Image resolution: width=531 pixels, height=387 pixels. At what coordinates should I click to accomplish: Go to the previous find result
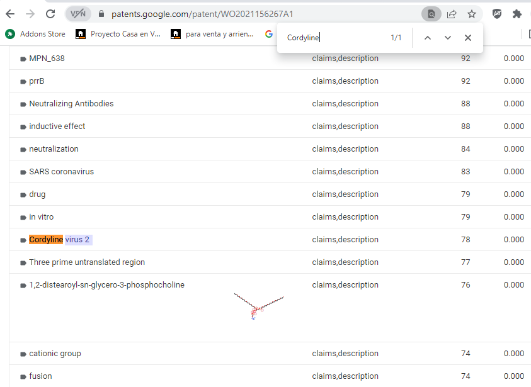coord(427,38)
